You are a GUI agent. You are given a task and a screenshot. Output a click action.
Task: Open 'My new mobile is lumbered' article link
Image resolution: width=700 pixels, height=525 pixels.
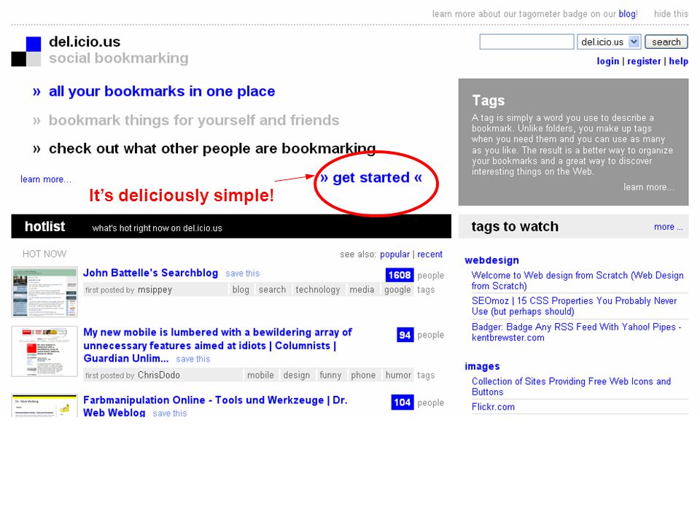click(217, 345)
